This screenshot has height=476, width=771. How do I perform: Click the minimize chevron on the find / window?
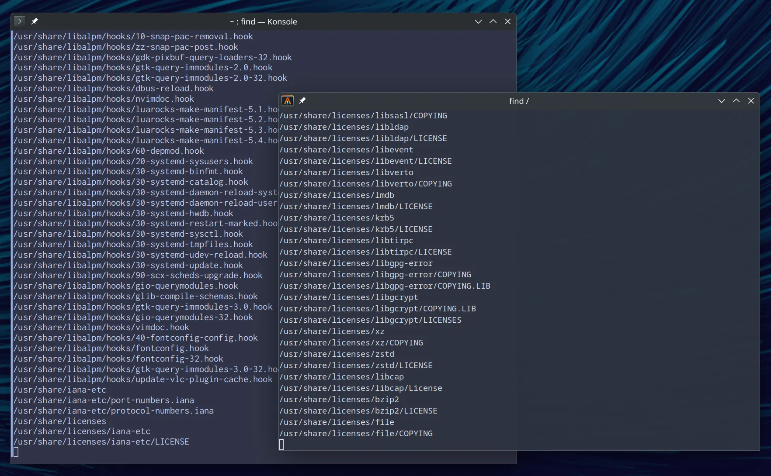click(x=721, y=101)
